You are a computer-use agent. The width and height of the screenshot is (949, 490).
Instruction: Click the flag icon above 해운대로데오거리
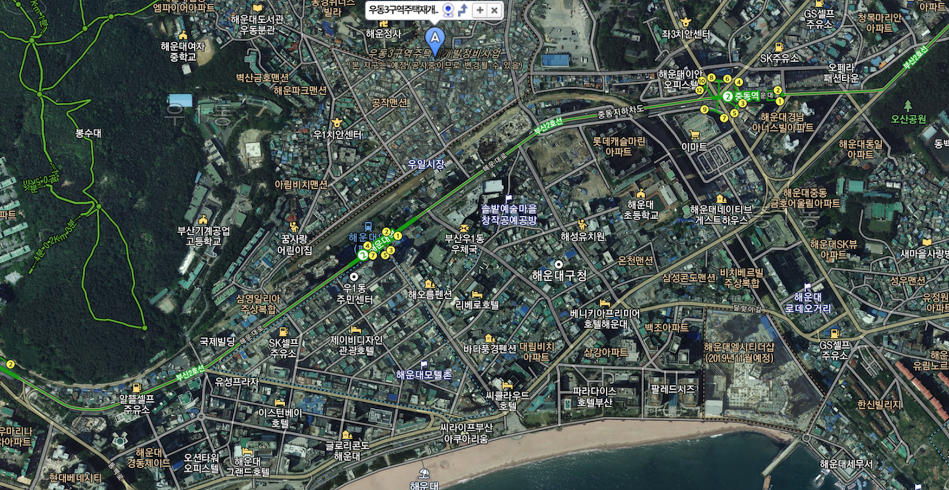pyautogui.click(x=808, y=286)
